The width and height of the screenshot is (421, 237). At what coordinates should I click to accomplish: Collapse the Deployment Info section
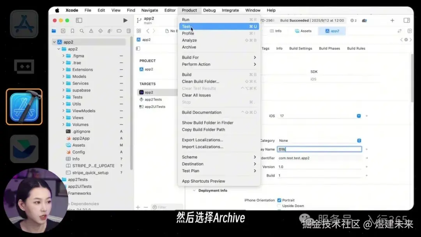pyautogui.click(x=194, y=191)
